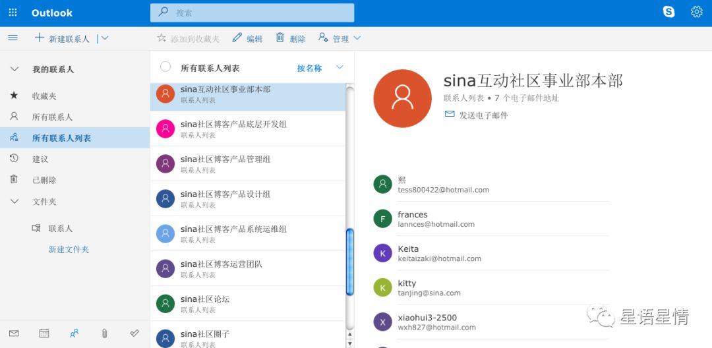Click avatar of sina社区博客产品底层开发组
The width and height of the screenshot is (712, 348).
coord(165,129)
